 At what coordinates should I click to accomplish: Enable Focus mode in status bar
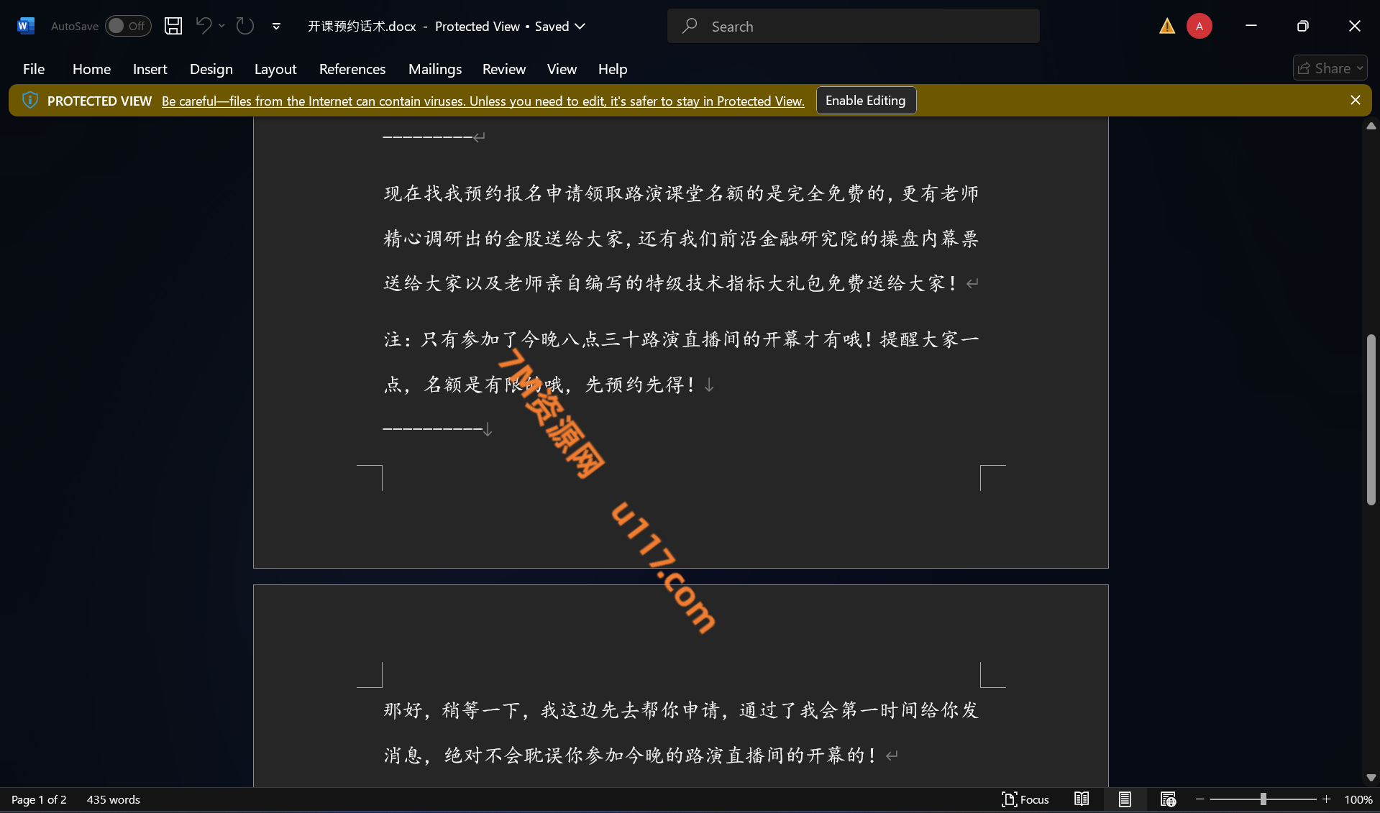[1025, 799]
